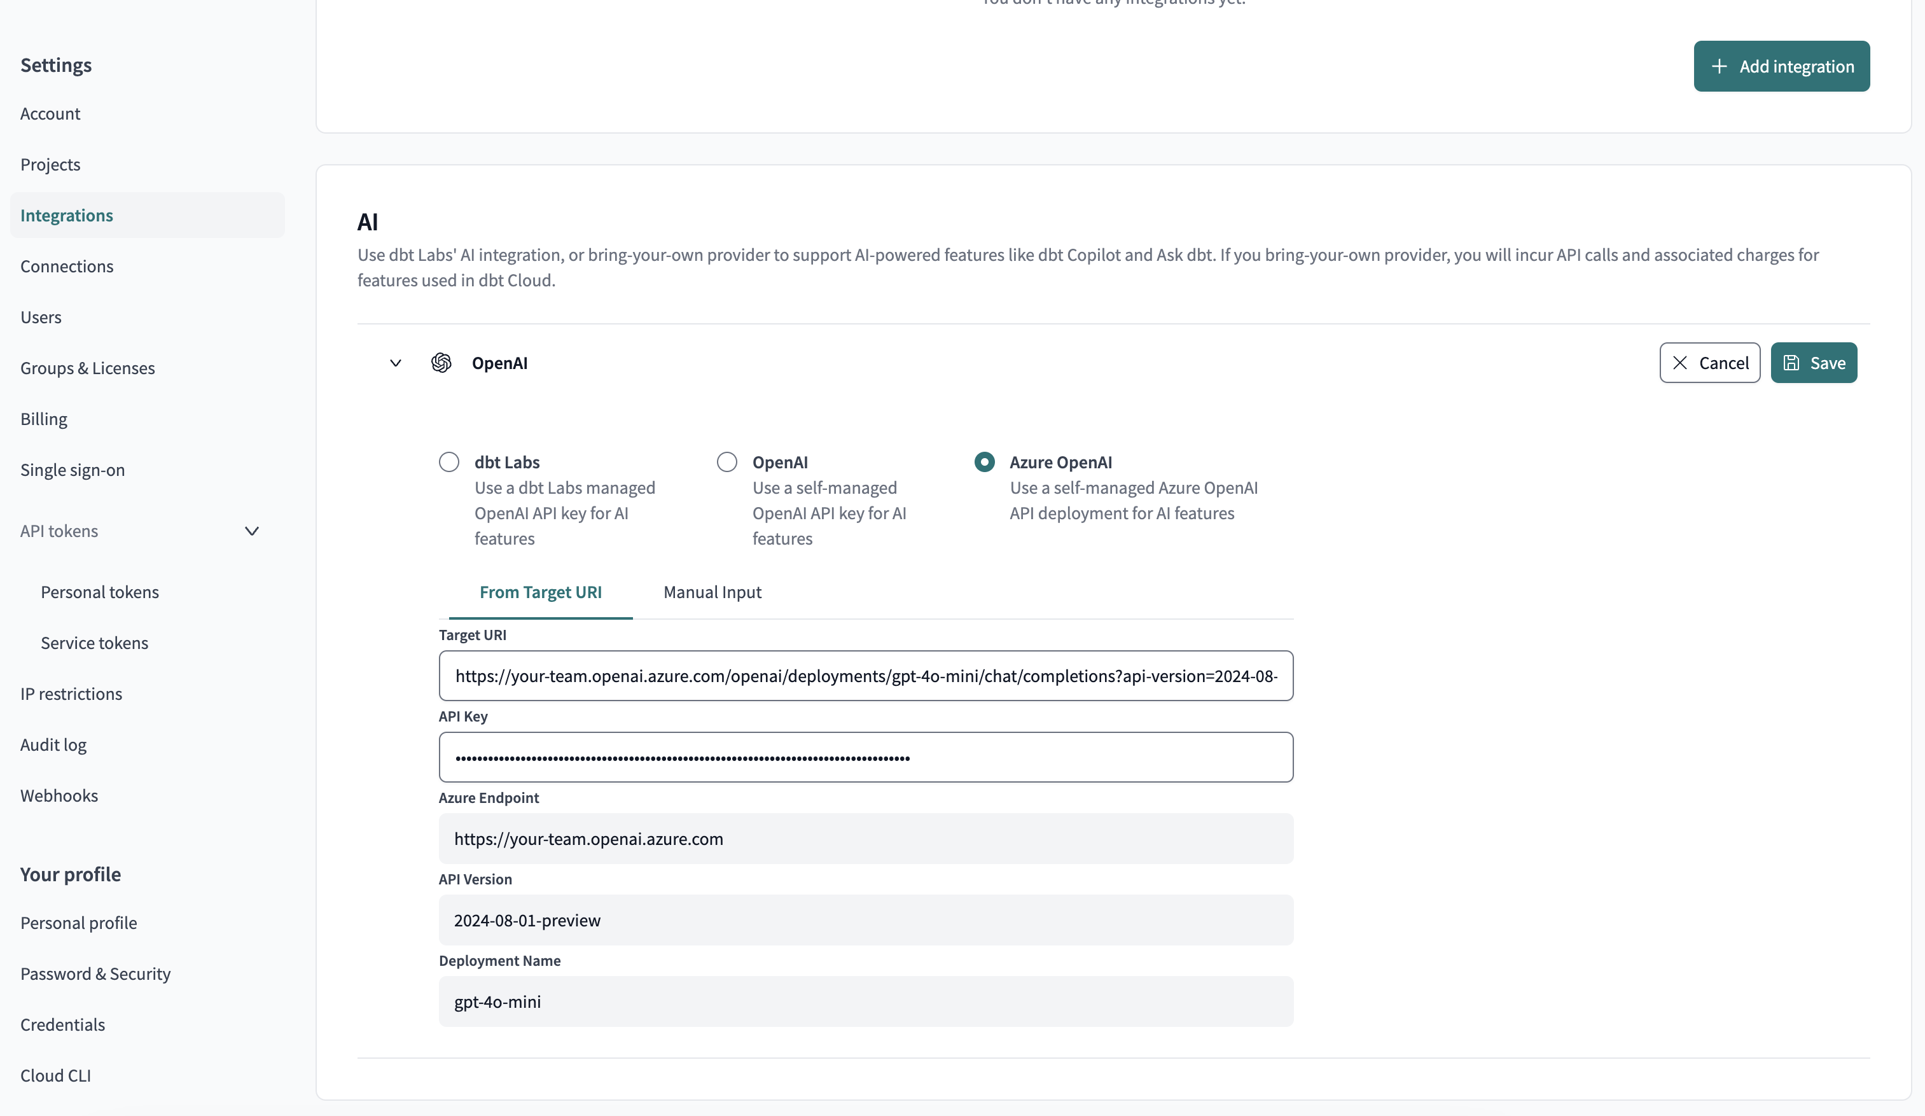Image resolution: width=1925 pixels, height=1116 pixels.
Task: Open Account settings
Action: 50,114
